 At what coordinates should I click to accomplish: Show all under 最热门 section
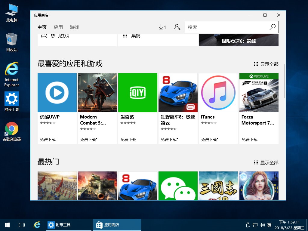point(266,163)
